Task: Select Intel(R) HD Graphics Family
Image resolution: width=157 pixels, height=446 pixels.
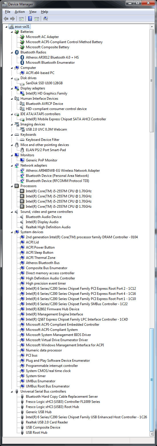Action: (x=46, y=93)
